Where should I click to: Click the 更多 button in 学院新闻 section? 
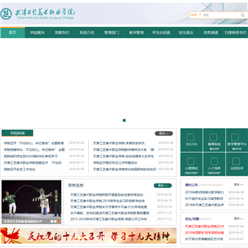164,134
